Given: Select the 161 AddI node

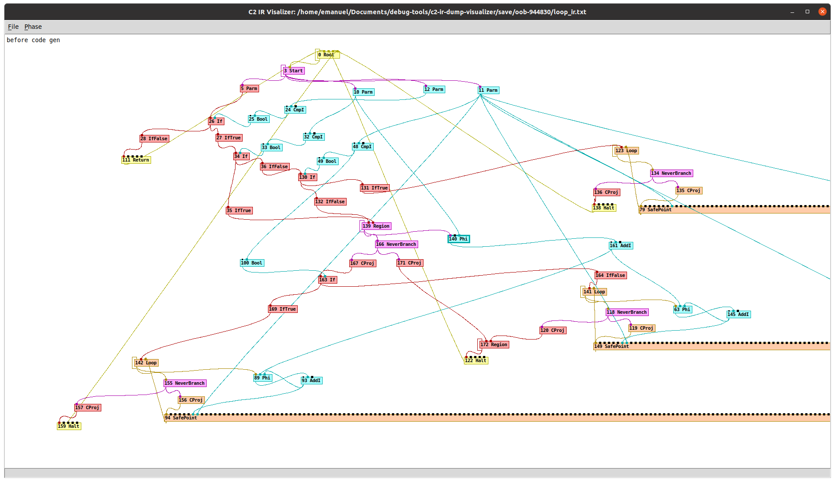Looking at the screenshot, I should [x=621, y=246].
